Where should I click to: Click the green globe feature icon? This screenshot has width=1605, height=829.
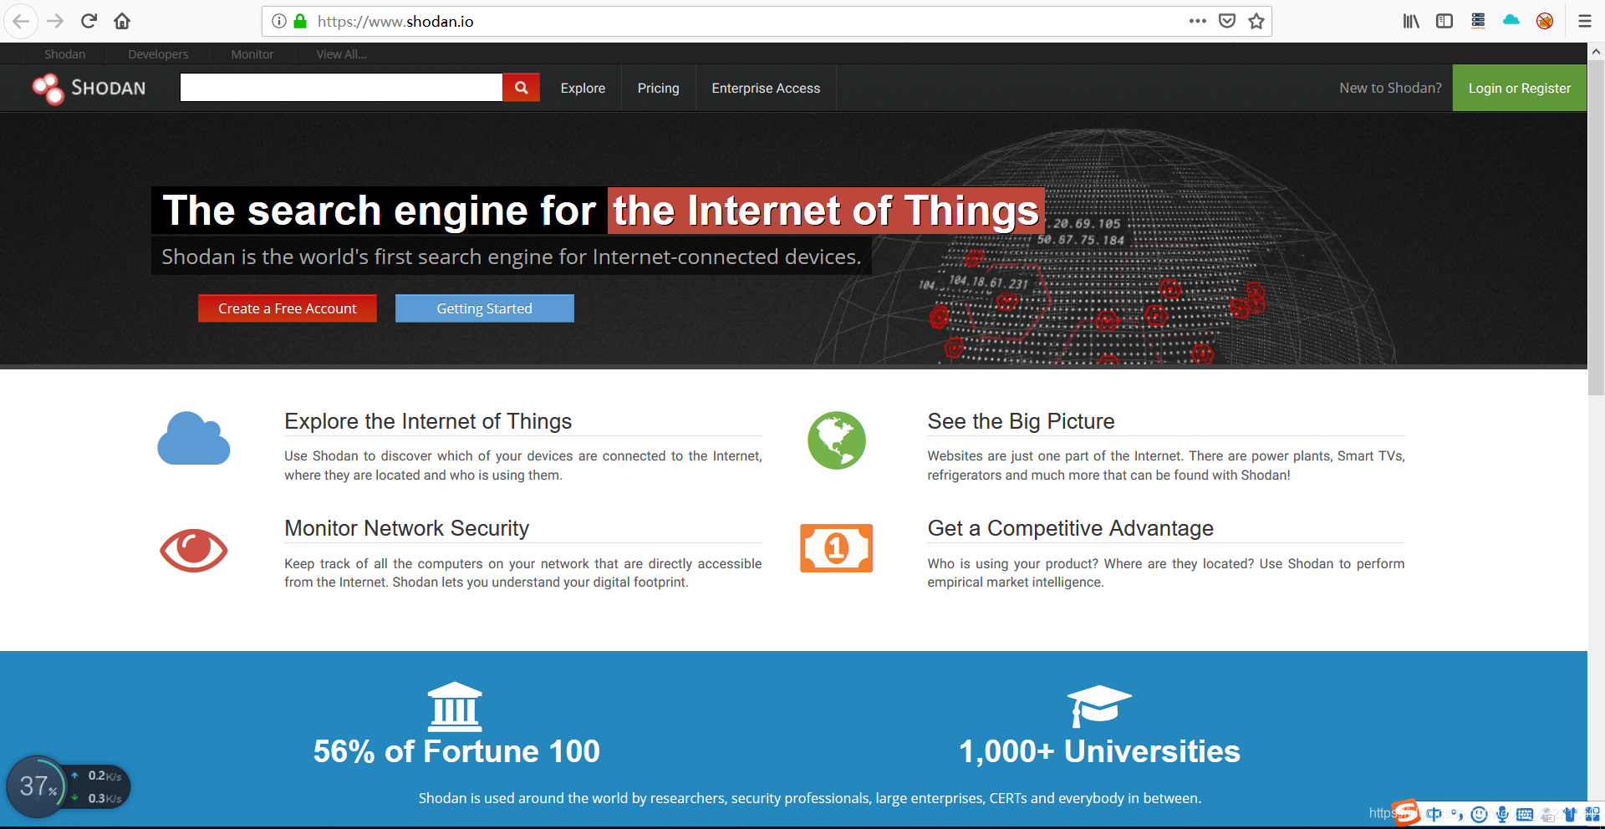point(836,440)
